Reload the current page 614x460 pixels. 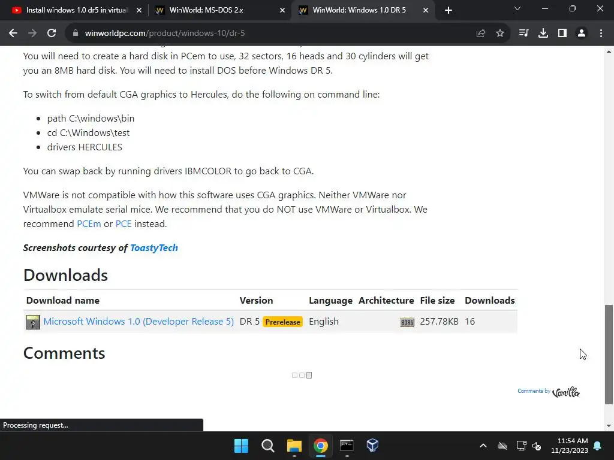click(x=52, y=34)
